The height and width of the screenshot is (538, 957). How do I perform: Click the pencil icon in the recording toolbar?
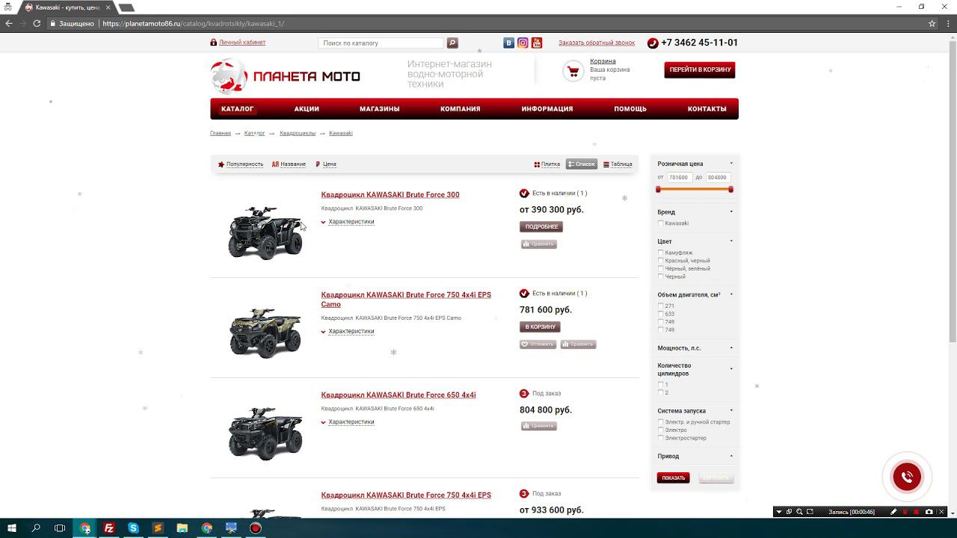coord(893,512)
